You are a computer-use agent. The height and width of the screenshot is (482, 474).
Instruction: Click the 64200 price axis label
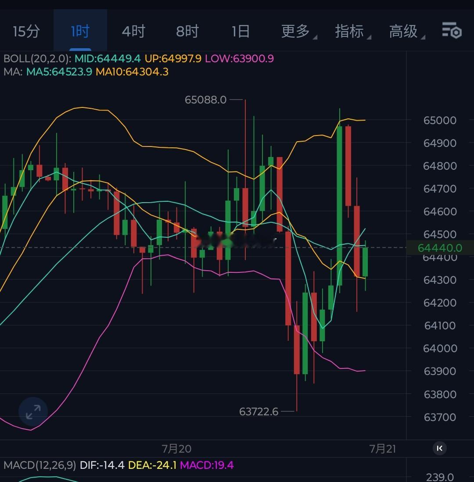click(x=440, y=303)
